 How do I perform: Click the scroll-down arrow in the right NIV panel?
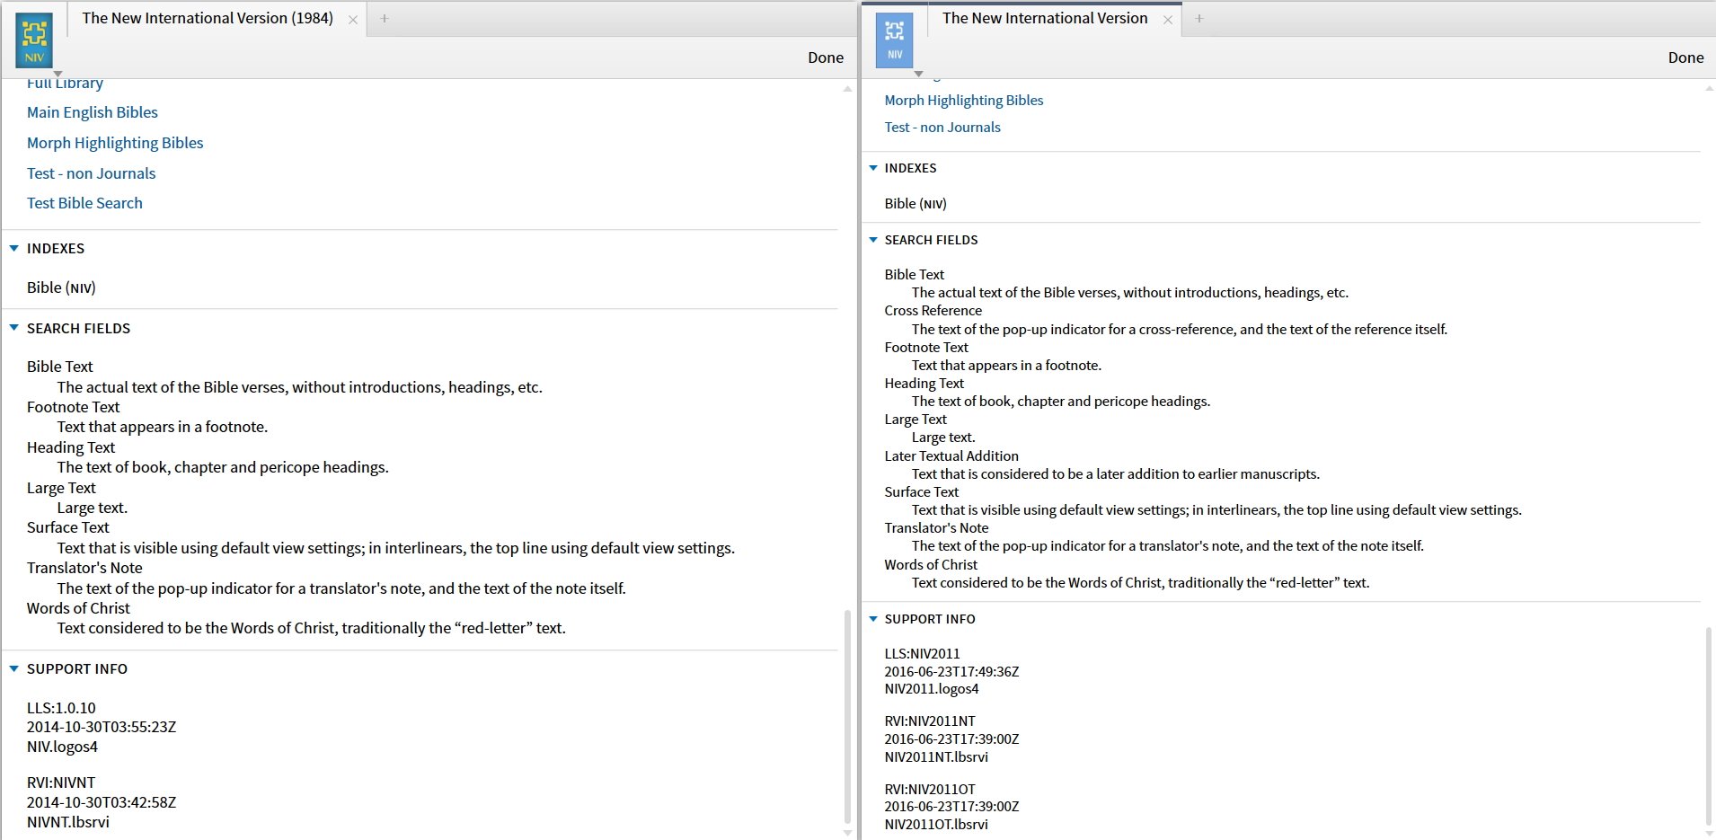coord(1709,833)
